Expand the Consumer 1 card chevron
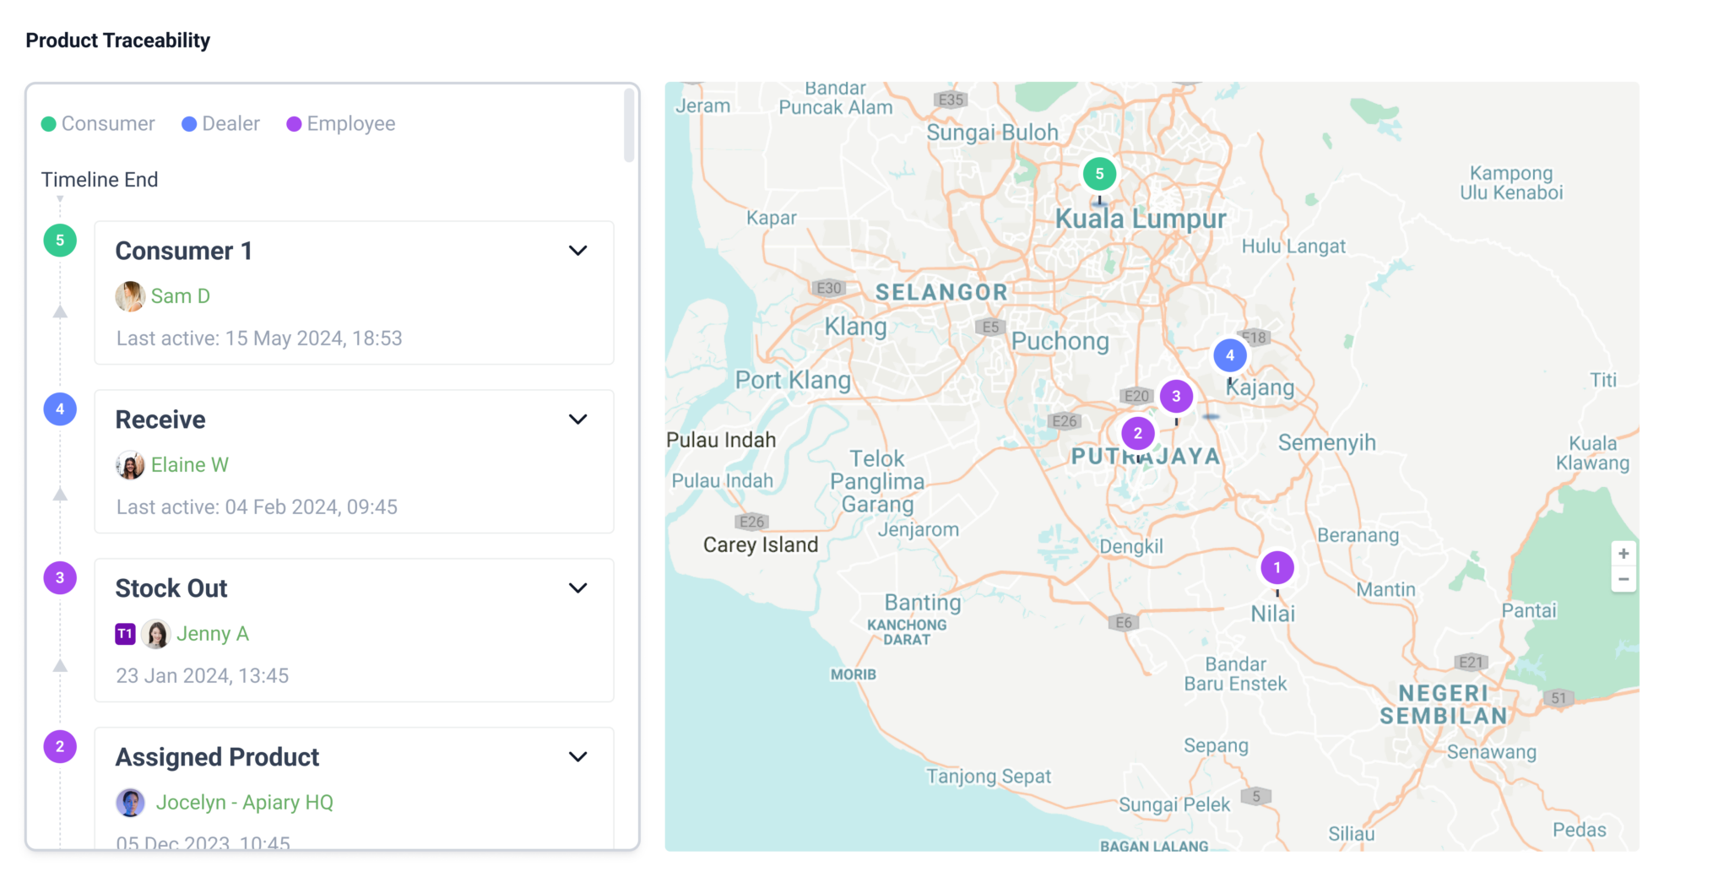This screenshot has height=877, width=1729. click(x=577, y=251)
